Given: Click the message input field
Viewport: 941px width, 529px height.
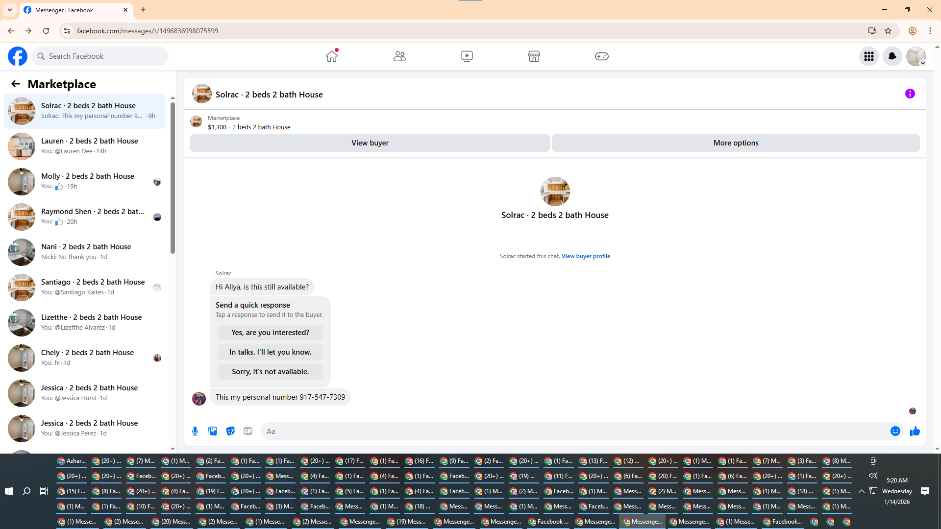Looking at the screenshot, I should coord(573,431).
